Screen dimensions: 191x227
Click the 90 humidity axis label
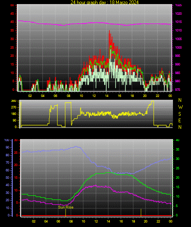point(7,147)
